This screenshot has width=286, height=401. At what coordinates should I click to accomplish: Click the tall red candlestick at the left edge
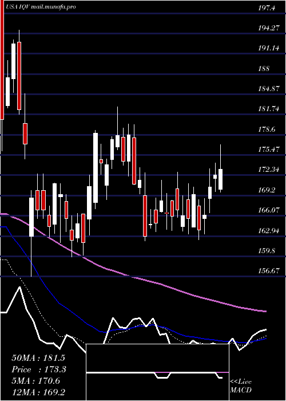[x=2, y=60]
